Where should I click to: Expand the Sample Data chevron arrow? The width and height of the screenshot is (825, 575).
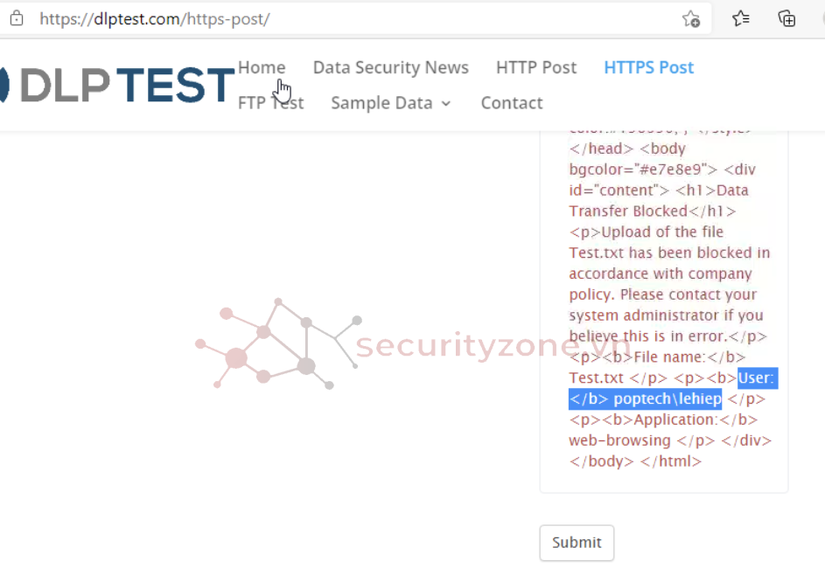tap(446, 103)
